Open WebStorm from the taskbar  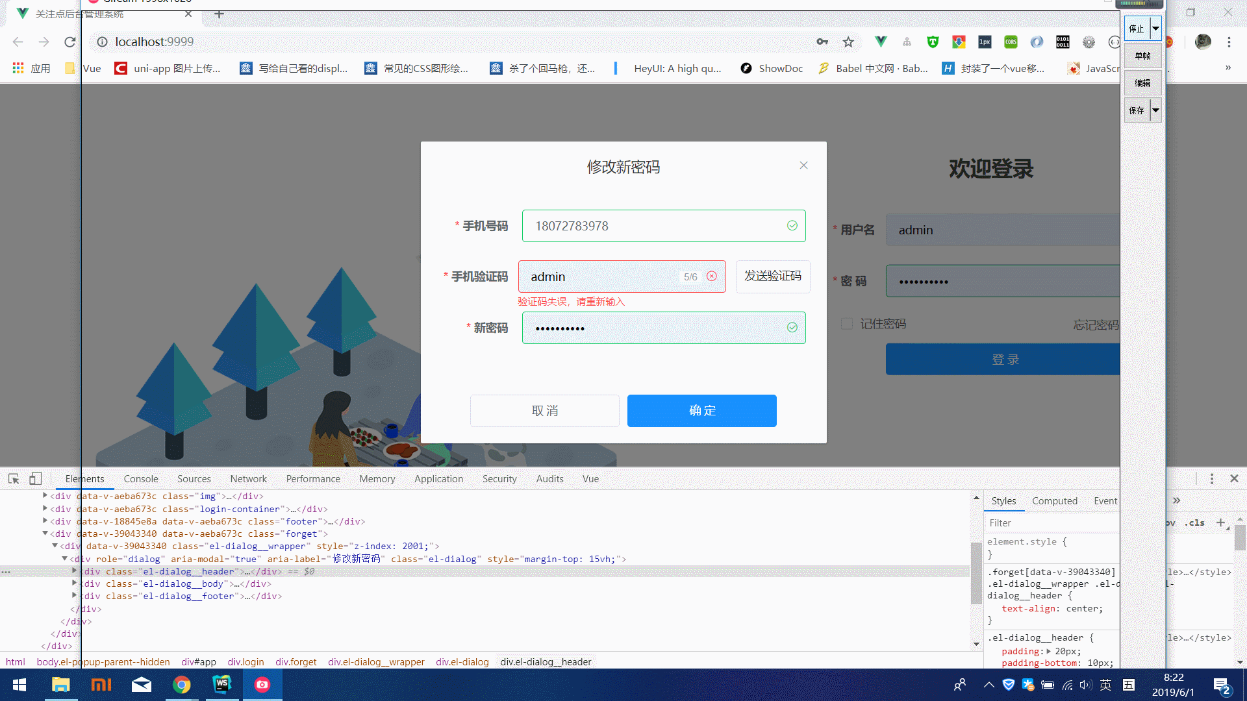coord(222,685)
